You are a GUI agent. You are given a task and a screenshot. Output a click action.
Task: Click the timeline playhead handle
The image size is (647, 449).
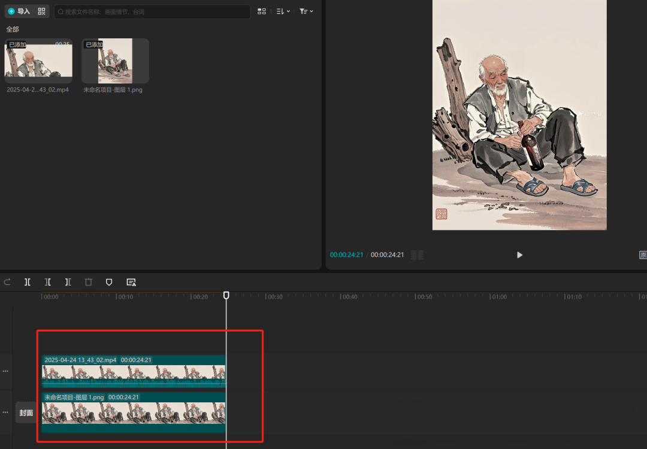pos(226,295)
